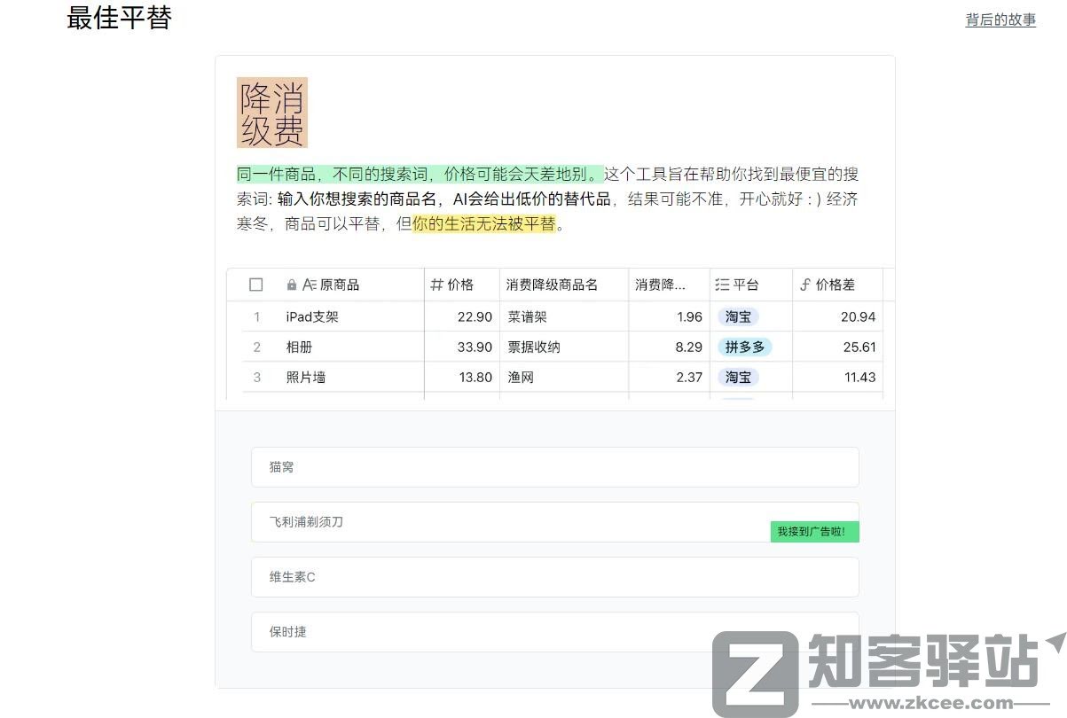The width and height of the screenshot is (1067, 718).
Task: Click the formula icon beside 价格差 header
Action: click(x=805, y=285)
